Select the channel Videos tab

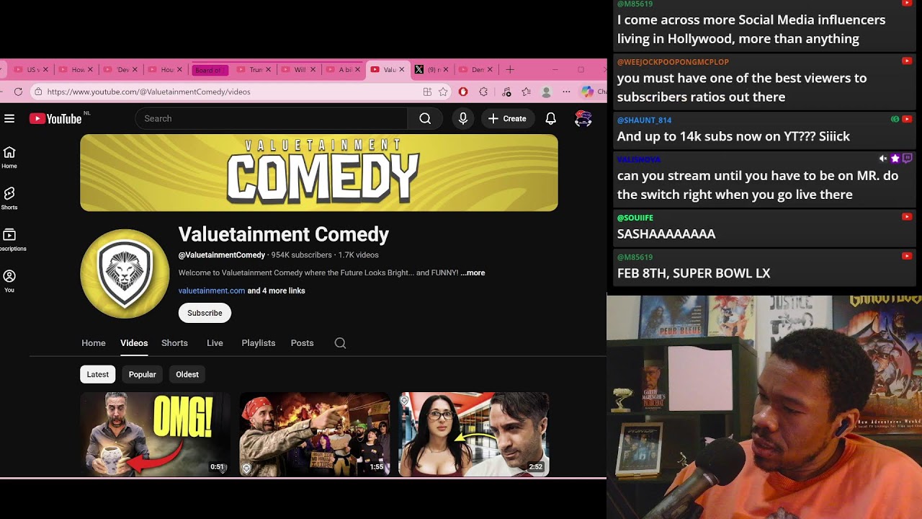(x=134, y=343)
